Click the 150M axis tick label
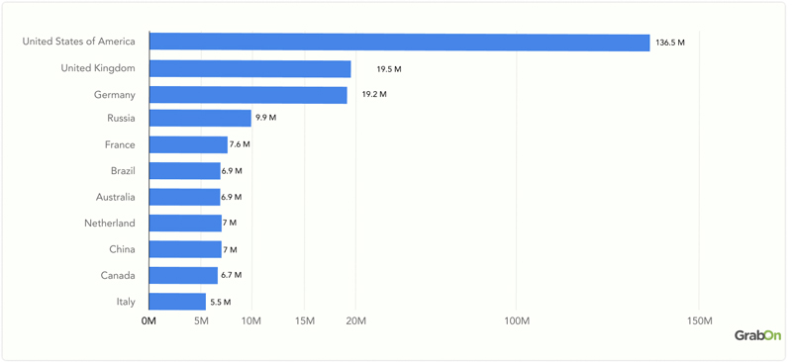This screenshot has height=362, width=792. tap(699, 321)
